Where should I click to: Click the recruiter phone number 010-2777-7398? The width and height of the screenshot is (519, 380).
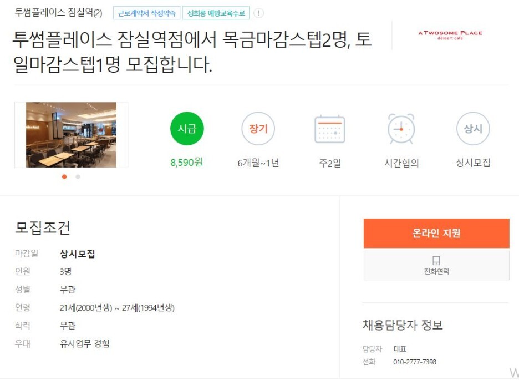click(415, 362)
